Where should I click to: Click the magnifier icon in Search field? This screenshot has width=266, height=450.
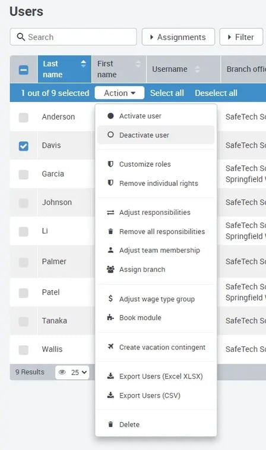click(x=21, y=37)
